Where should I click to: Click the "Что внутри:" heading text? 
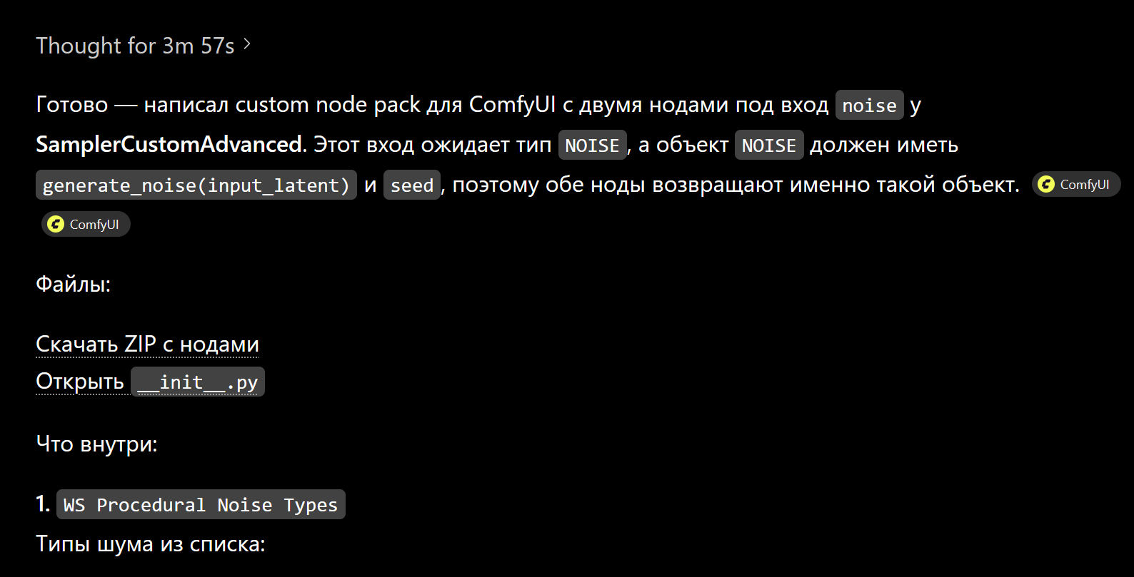tap(96, 444)
